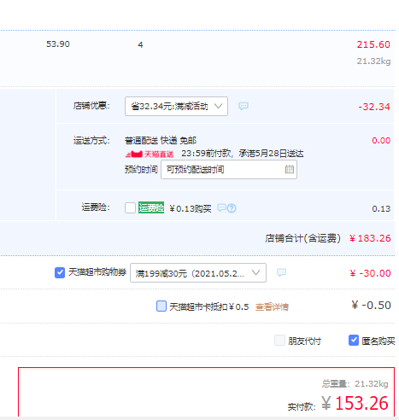Open the calendar icon in the delivery time field
Image resolution: width=399 pixels, height=420 pixels.
(x=290, y=169)
